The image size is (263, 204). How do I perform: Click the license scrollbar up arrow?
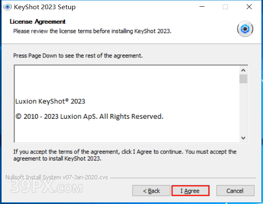pos(243,69)
